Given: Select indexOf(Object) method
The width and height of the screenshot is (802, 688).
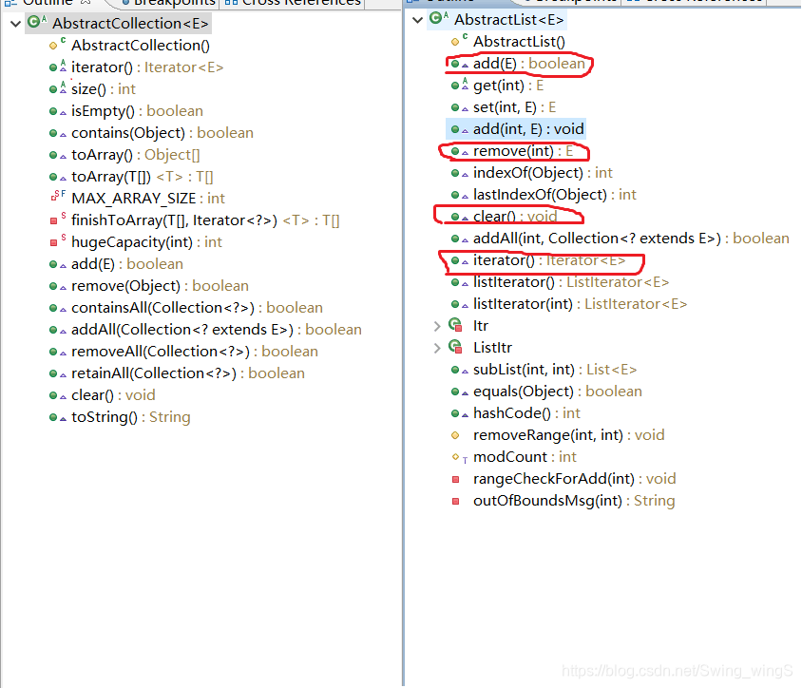Looking at the screenshot, I should [543, 173].
